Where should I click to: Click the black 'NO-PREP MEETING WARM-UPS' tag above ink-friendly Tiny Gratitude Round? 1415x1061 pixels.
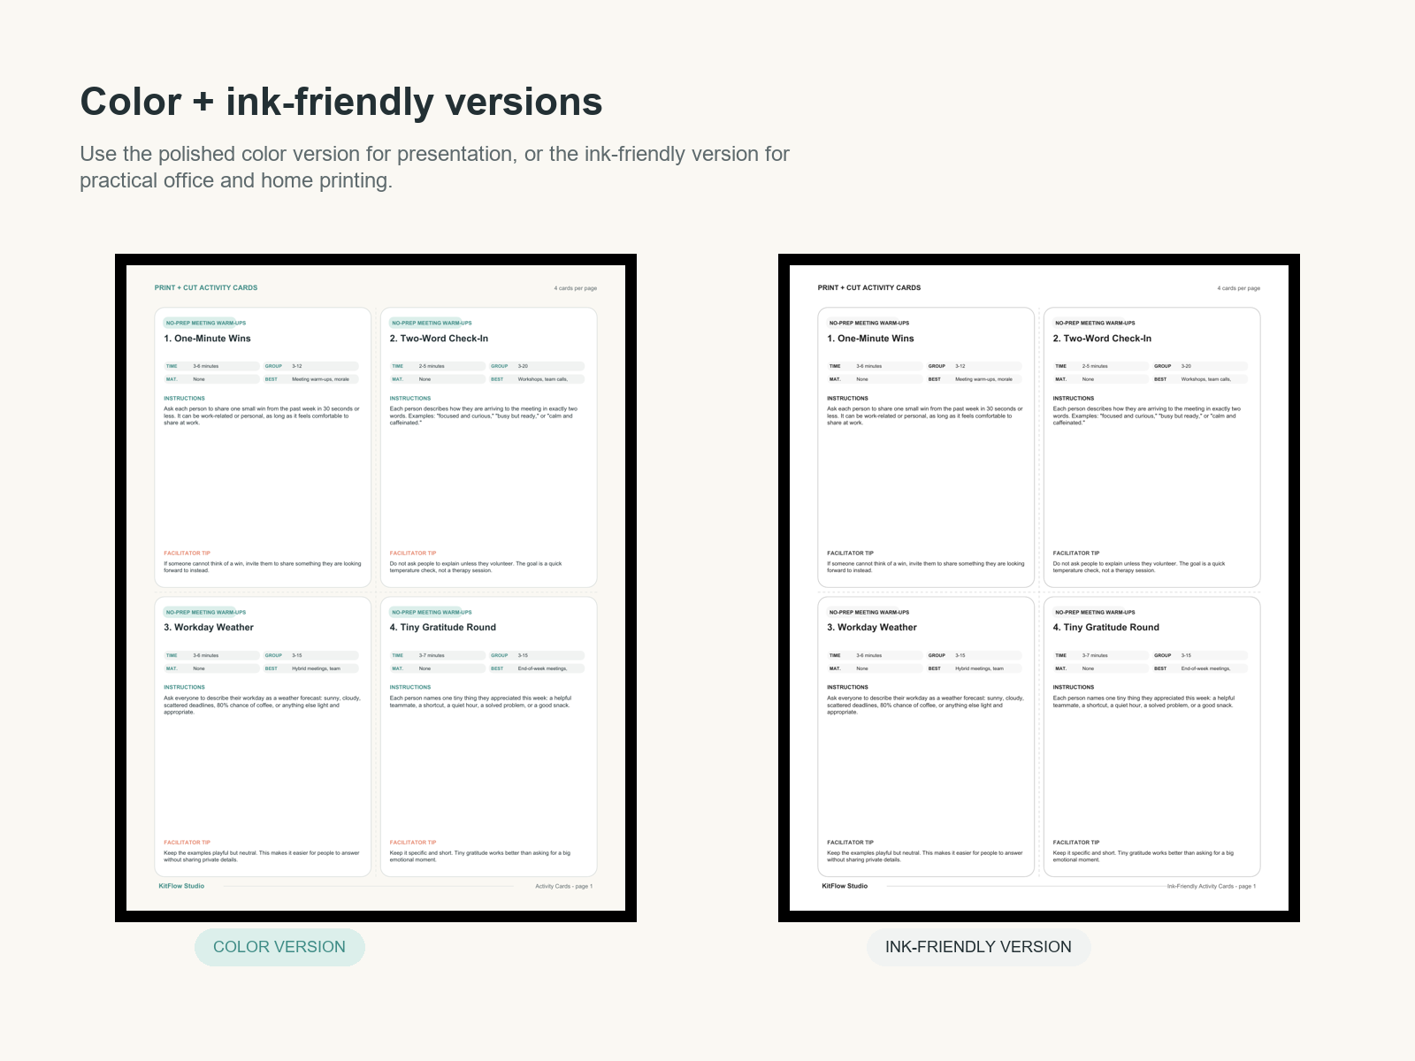tap(1095, 612)
